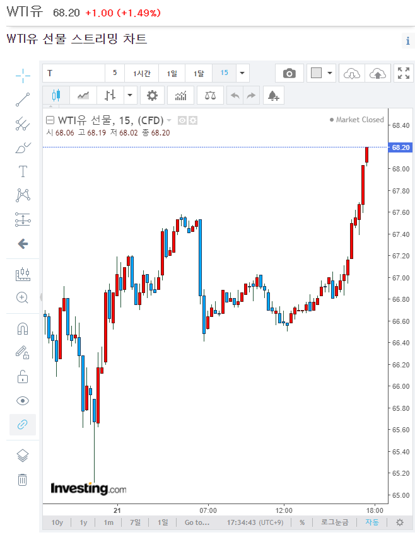This screenshot has width=415, height=535.
Task: Open series format gear in legend
Action: (x=193, y=120)
